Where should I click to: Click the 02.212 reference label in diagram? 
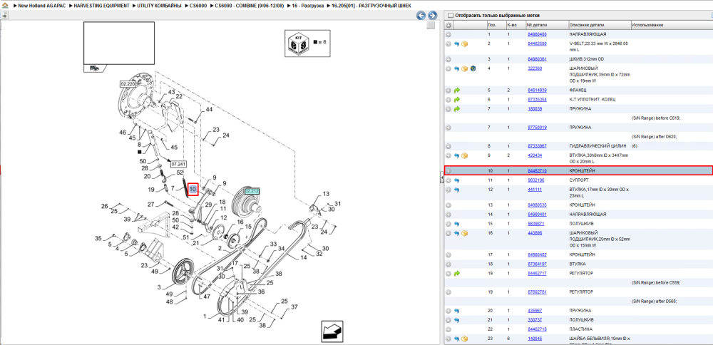[x=252, y=192]
